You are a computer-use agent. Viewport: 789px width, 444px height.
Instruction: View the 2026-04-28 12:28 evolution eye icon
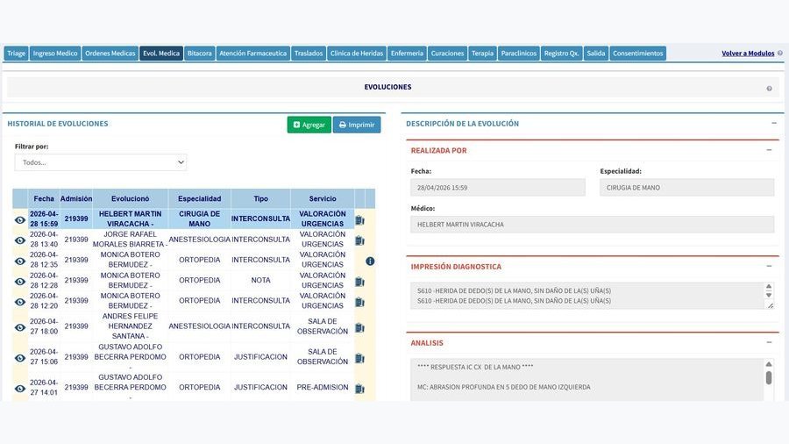(x=19, y=282)
